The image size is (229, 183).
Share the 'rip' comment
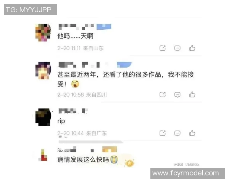(163, 133)
